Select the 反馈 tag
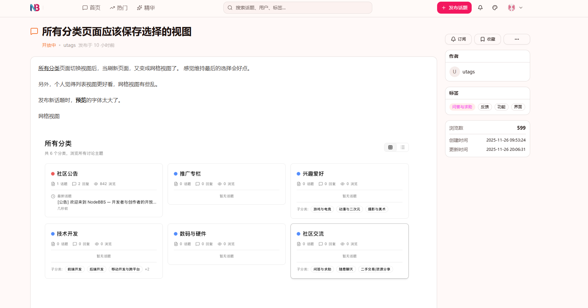The image size is (588, 308). (x=485, y=107)
